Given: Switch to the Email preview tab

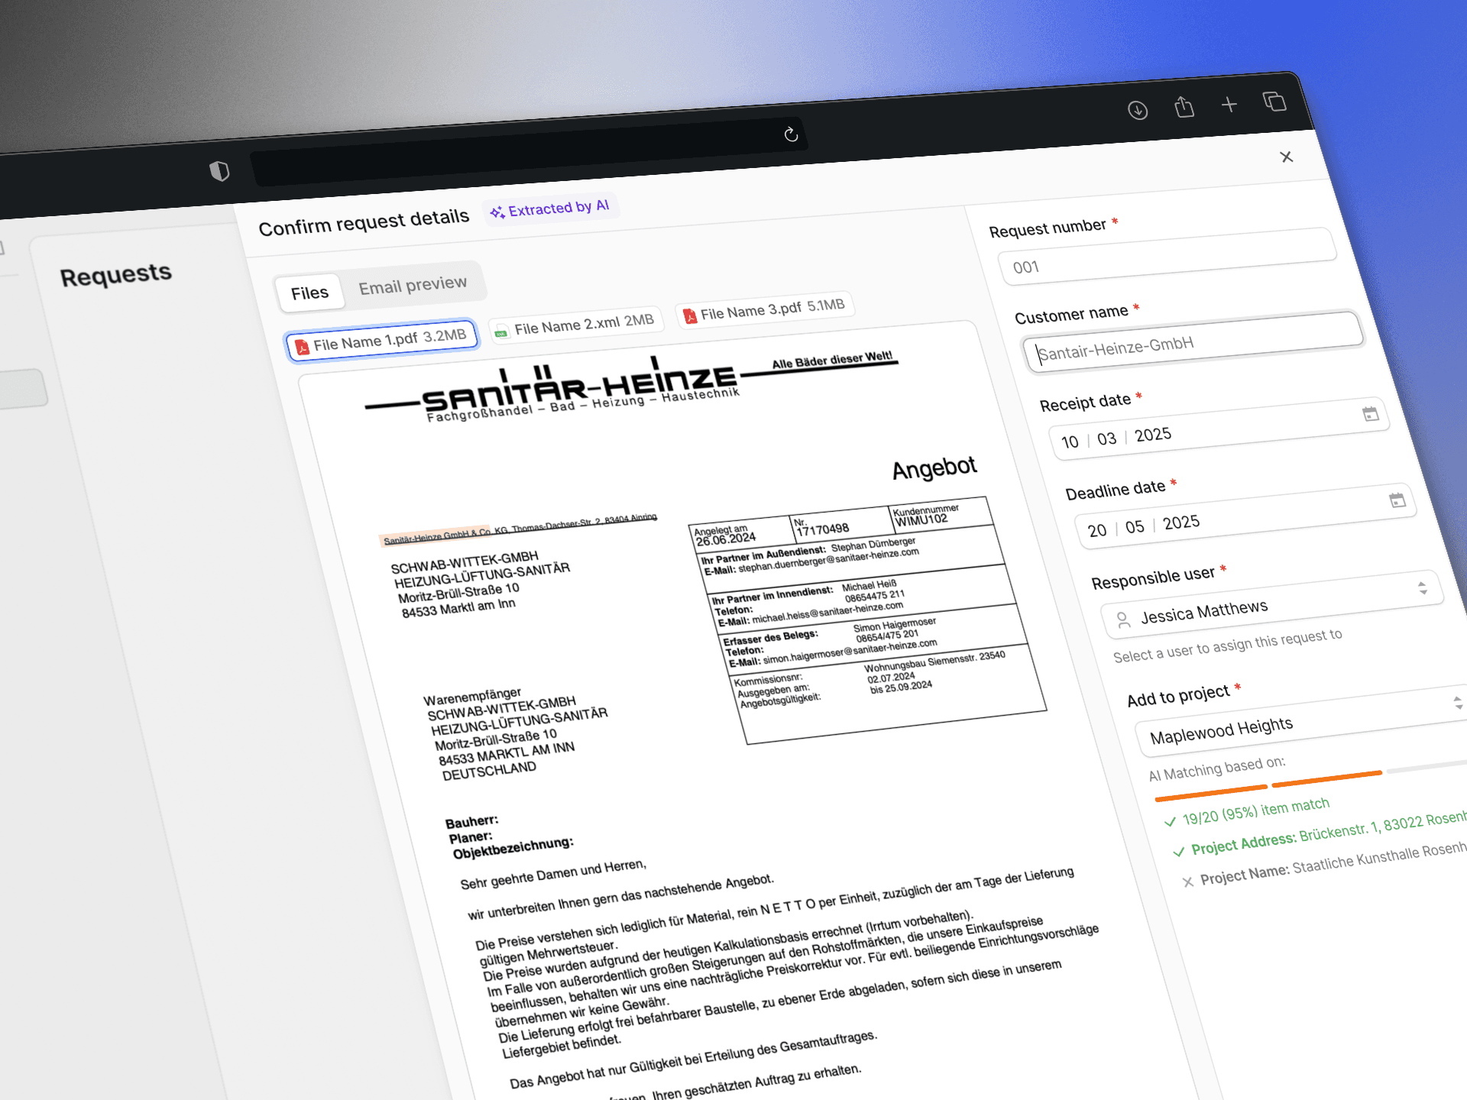Looking at the screenshot, I should tap(413, 285).
